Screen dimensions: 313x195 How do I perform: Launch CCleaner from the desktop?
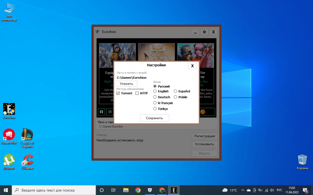pos(28,160)
